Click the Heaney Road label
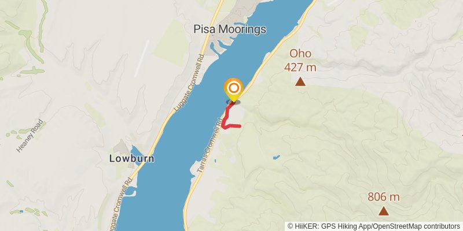Image resolution: width=463 pixels, height=231 pixels. coord(30,136)
